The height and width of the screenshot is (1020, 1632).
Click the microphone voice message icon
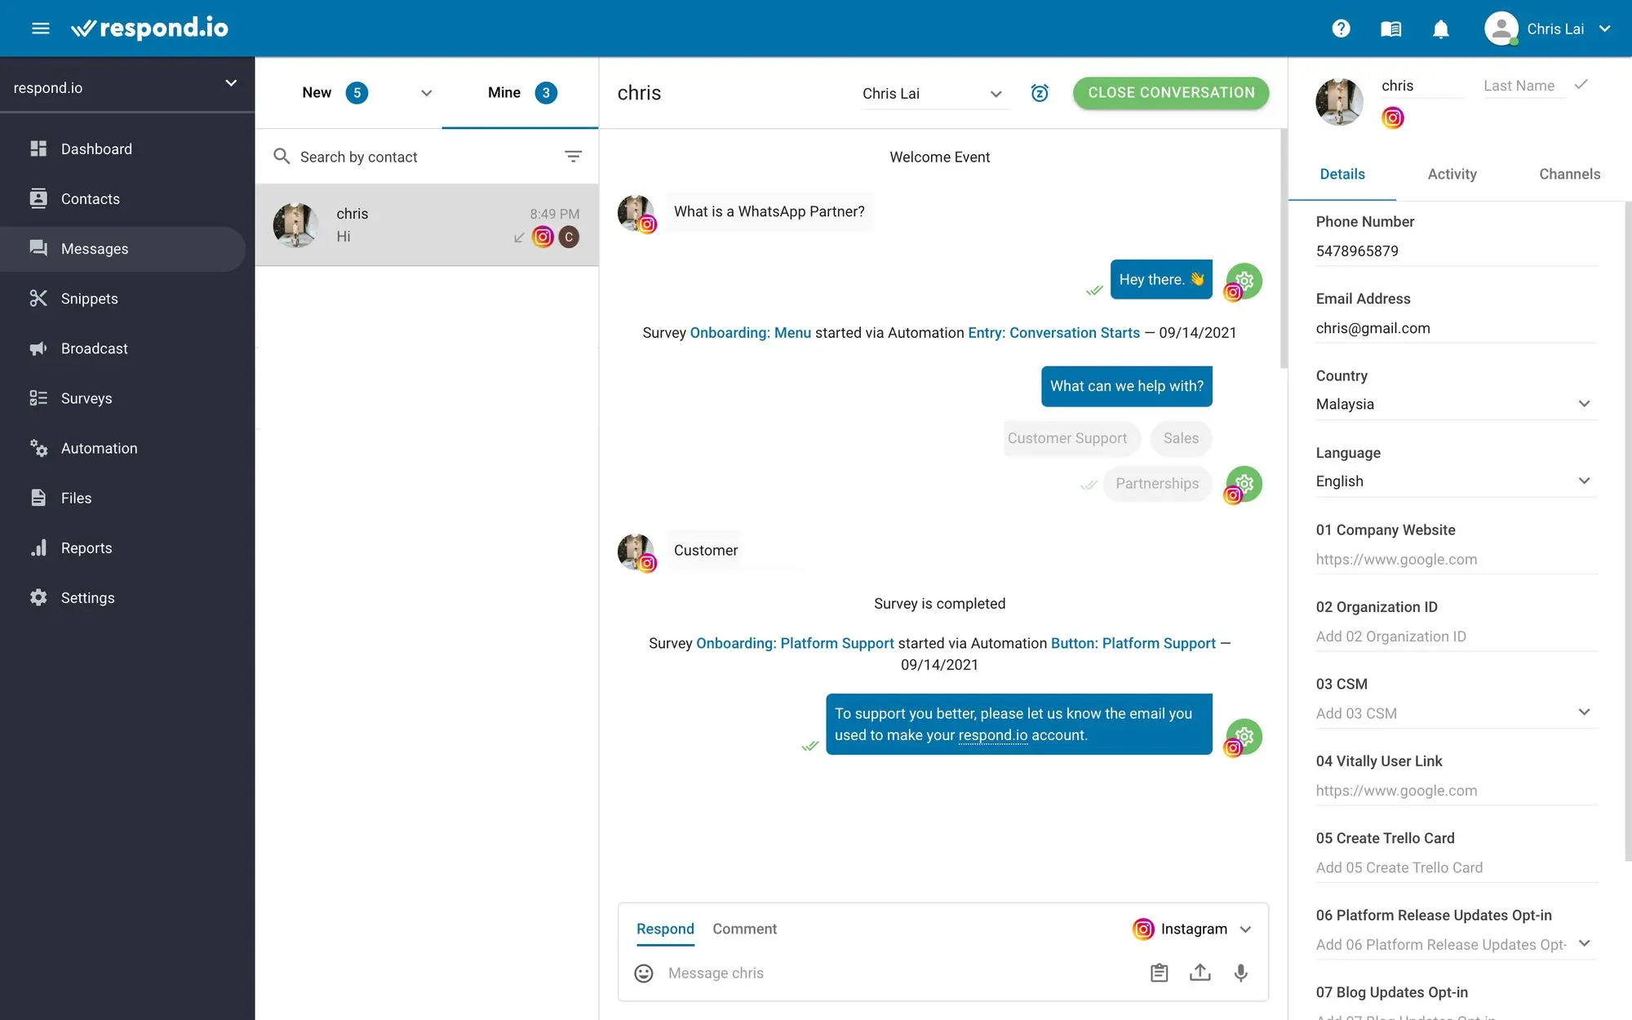coord(1240,973)
